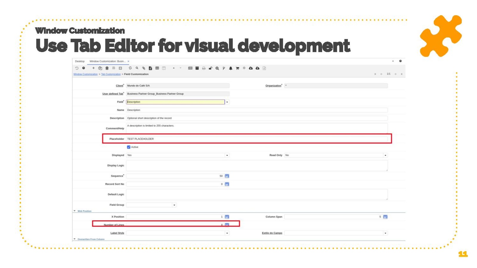Screen dimensions: 477x268
Task: Open the calculator for Sequence field
Action: tap(227, 176)
